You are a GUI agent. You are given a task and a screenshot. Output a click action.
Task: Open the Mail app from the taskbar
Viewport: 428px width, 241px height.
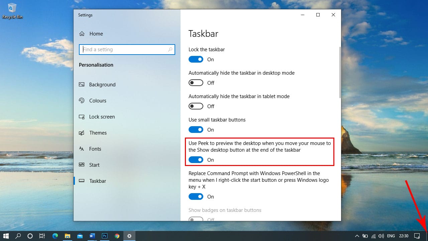click(80, 236)
